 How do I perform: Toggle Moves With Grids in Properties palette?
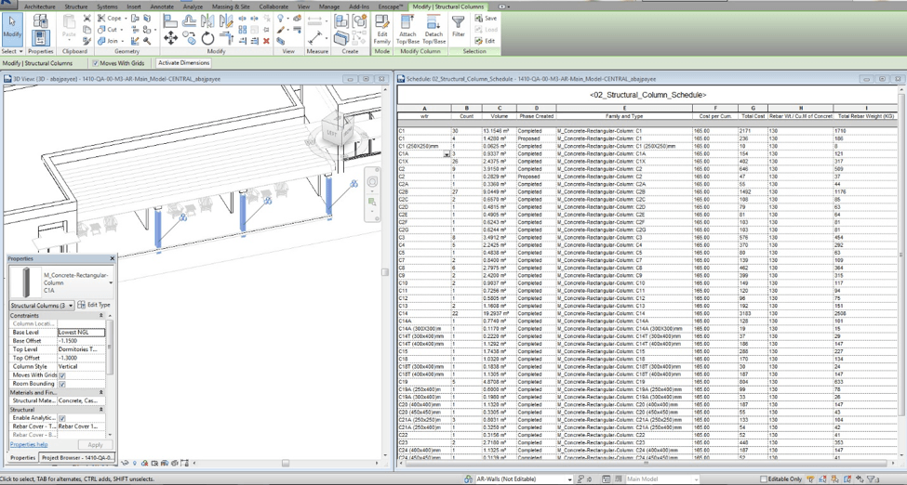pyautogui.click(x=62, y=375)
